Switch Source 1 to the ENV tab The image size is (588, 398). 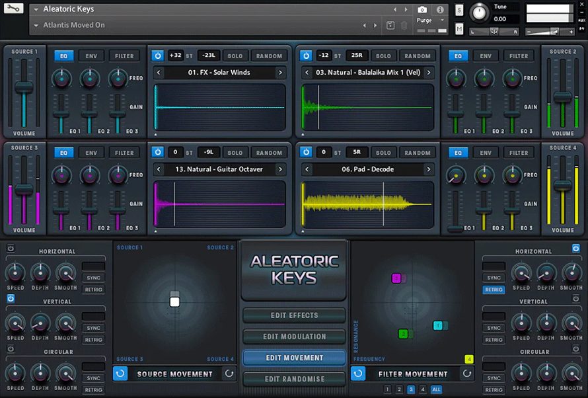coord(91,56)
